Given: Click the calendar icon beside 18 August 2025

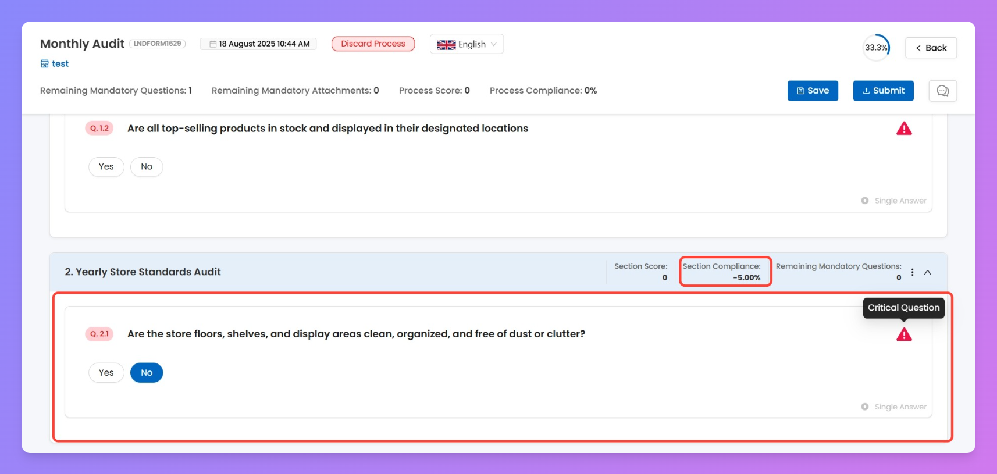Looking at the screenshot, I should coord(213,44).
